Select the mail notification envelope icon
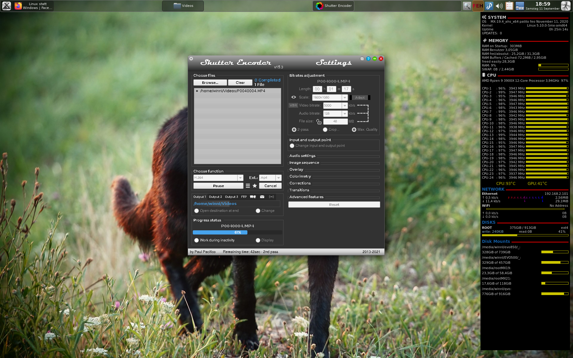573x358 pixels. 262,197
